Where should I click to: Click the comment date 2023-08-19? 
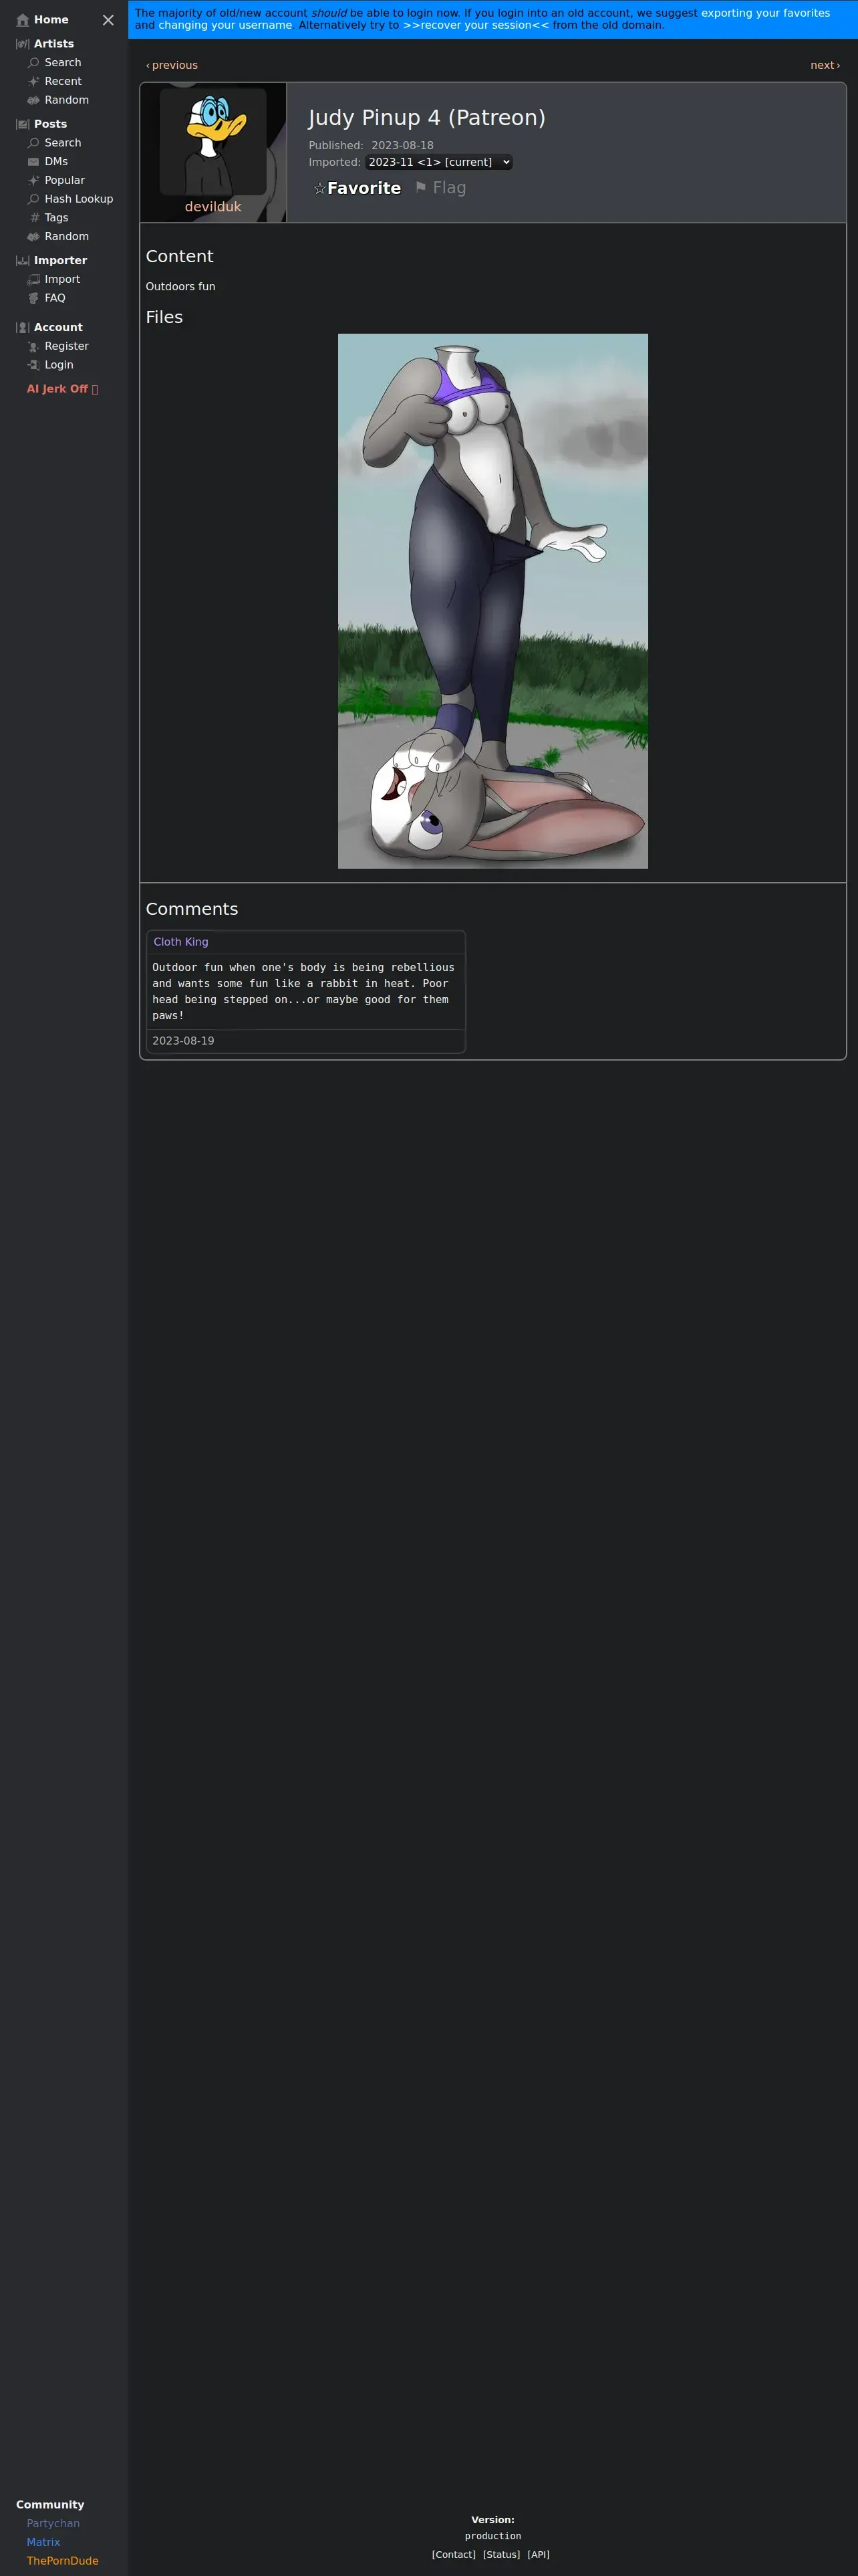183,1041
